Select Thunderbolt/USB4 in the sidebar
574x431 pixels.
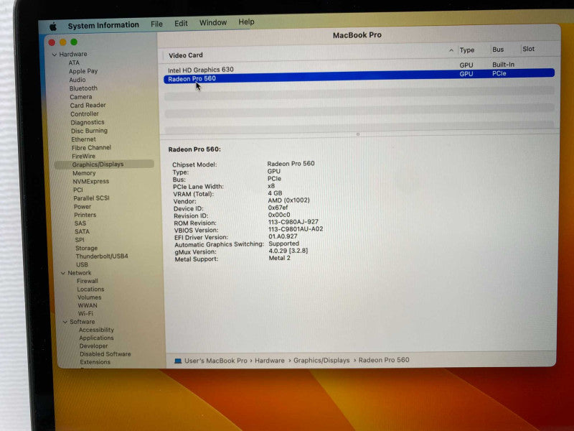(102, 256)
